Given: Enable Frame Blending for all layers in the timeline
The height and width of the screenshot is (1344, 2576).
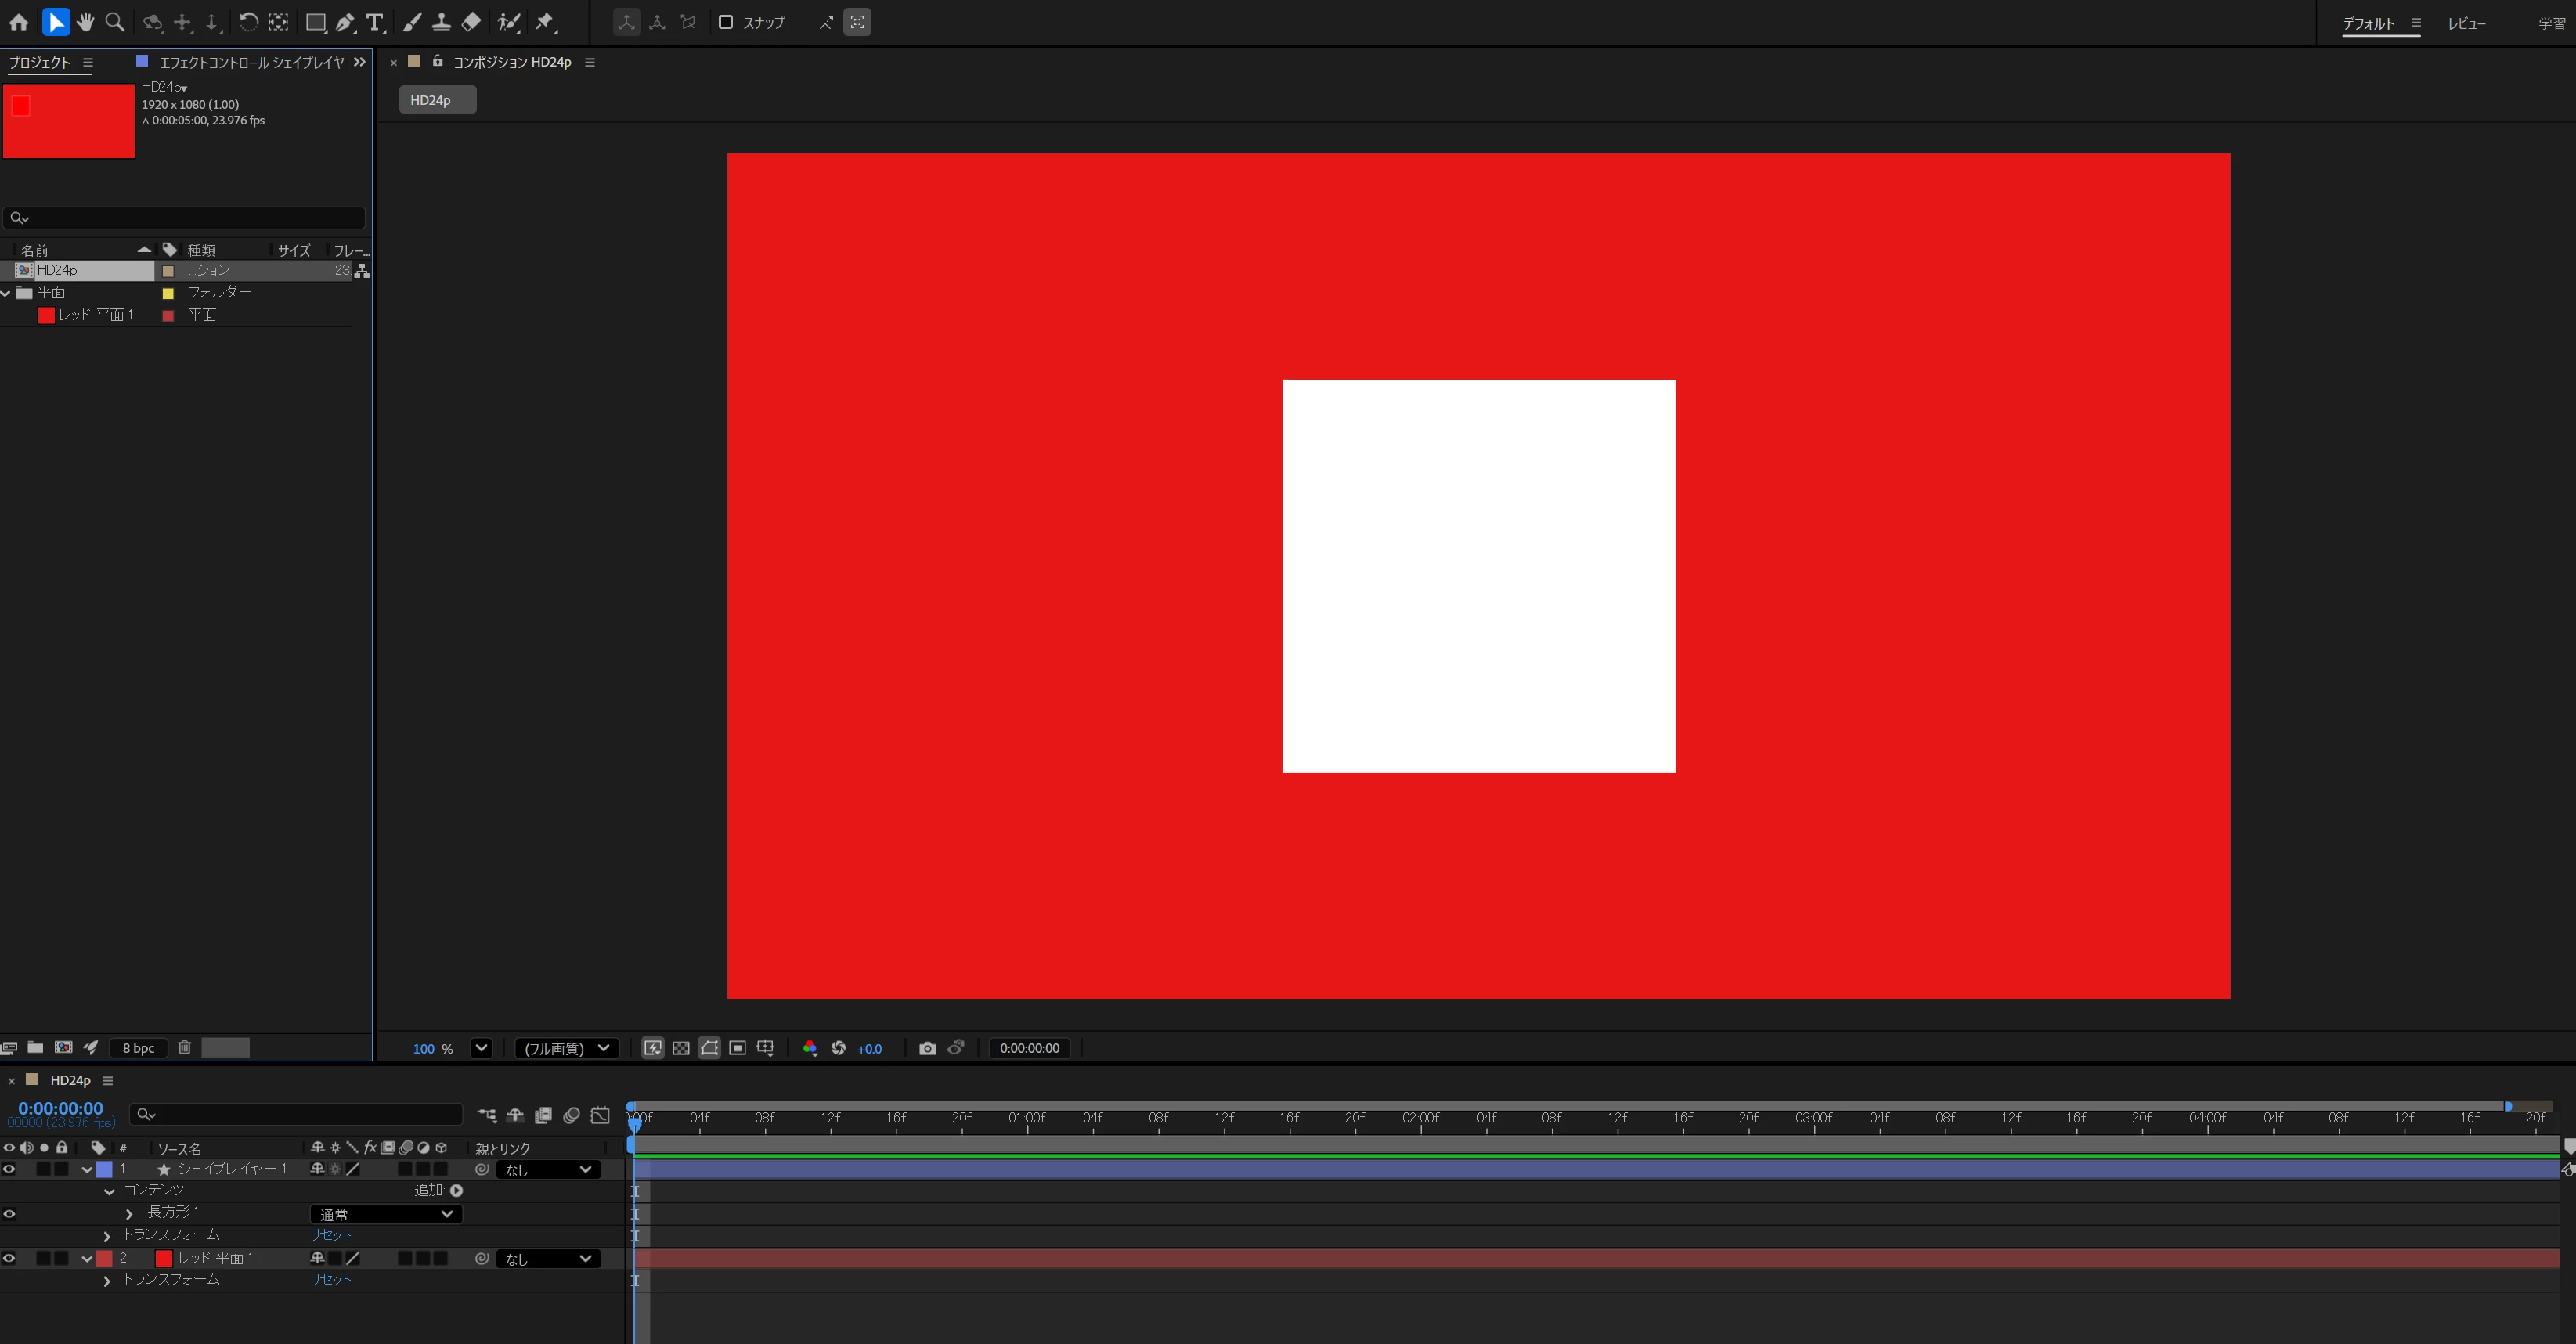Looking at the screenshot, I should pyautogui.click(x=544, y=1115).
